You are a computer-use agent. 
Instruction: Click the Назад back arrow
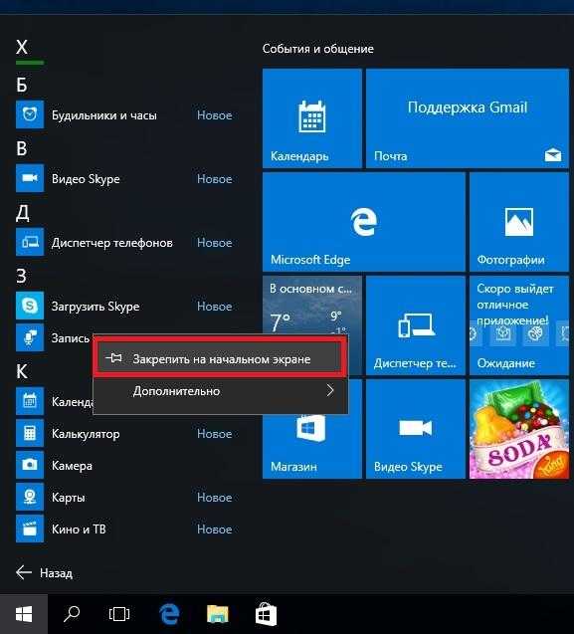pos(24,572)
